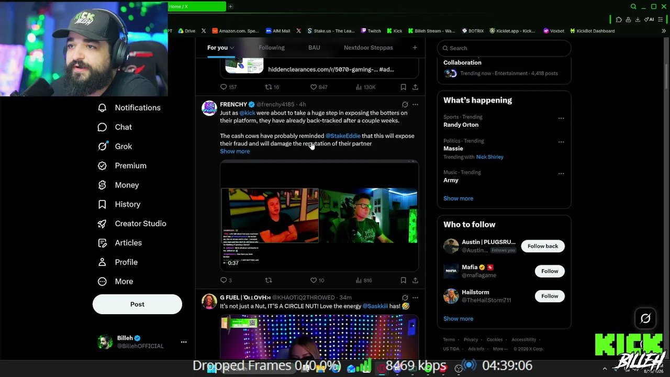
Task: Click the X Search input field
Action: point(504,48)
